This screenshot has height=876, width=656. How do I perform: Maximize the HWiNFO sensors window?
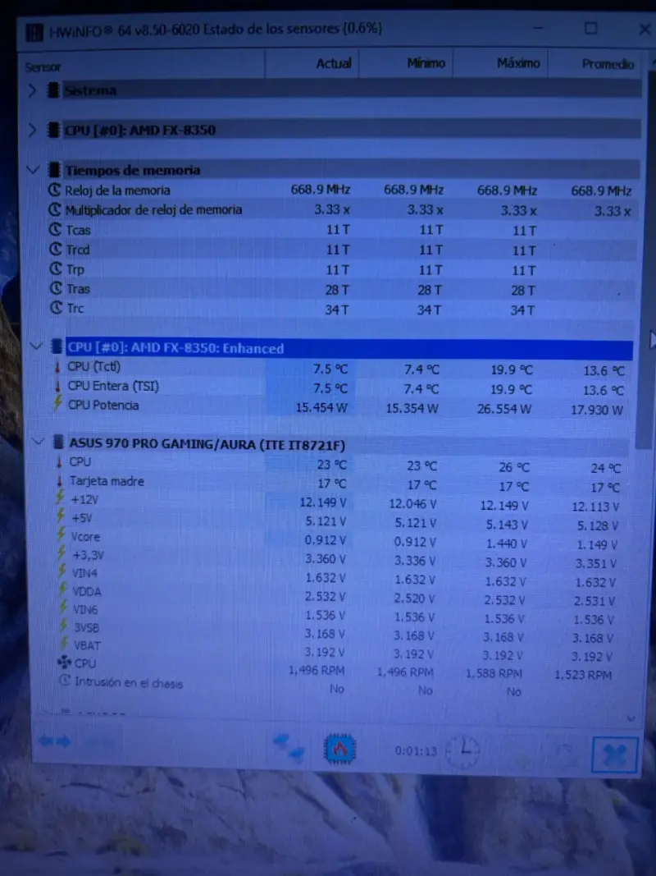point(590,29)
